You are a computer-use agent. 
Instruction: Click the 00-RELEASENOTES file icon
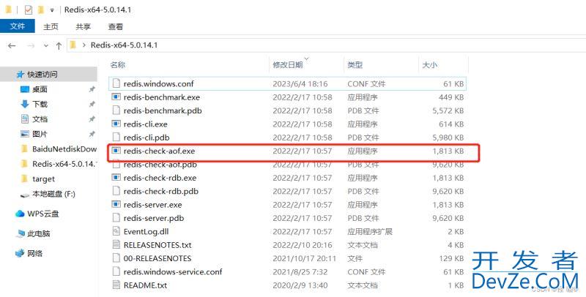116,258
